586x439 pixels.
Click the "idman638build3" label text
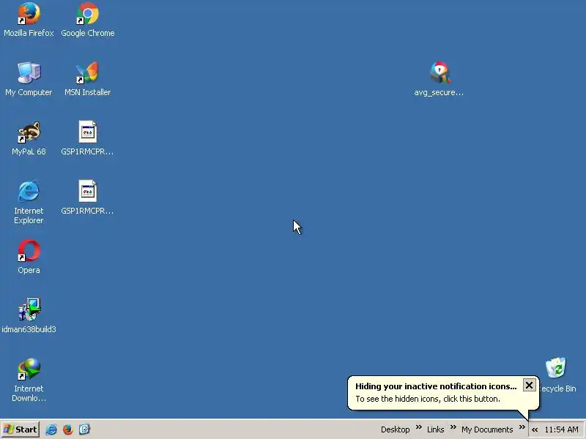(29, 329)
